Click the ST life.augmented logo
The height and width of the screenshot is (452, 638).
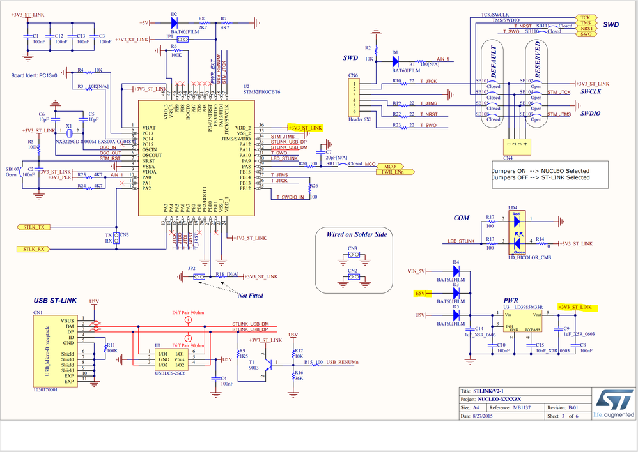coord(614,403)
